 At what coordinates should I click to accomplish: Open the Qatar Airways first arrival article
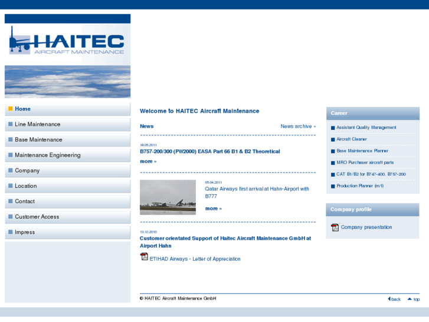click(257, 193)
